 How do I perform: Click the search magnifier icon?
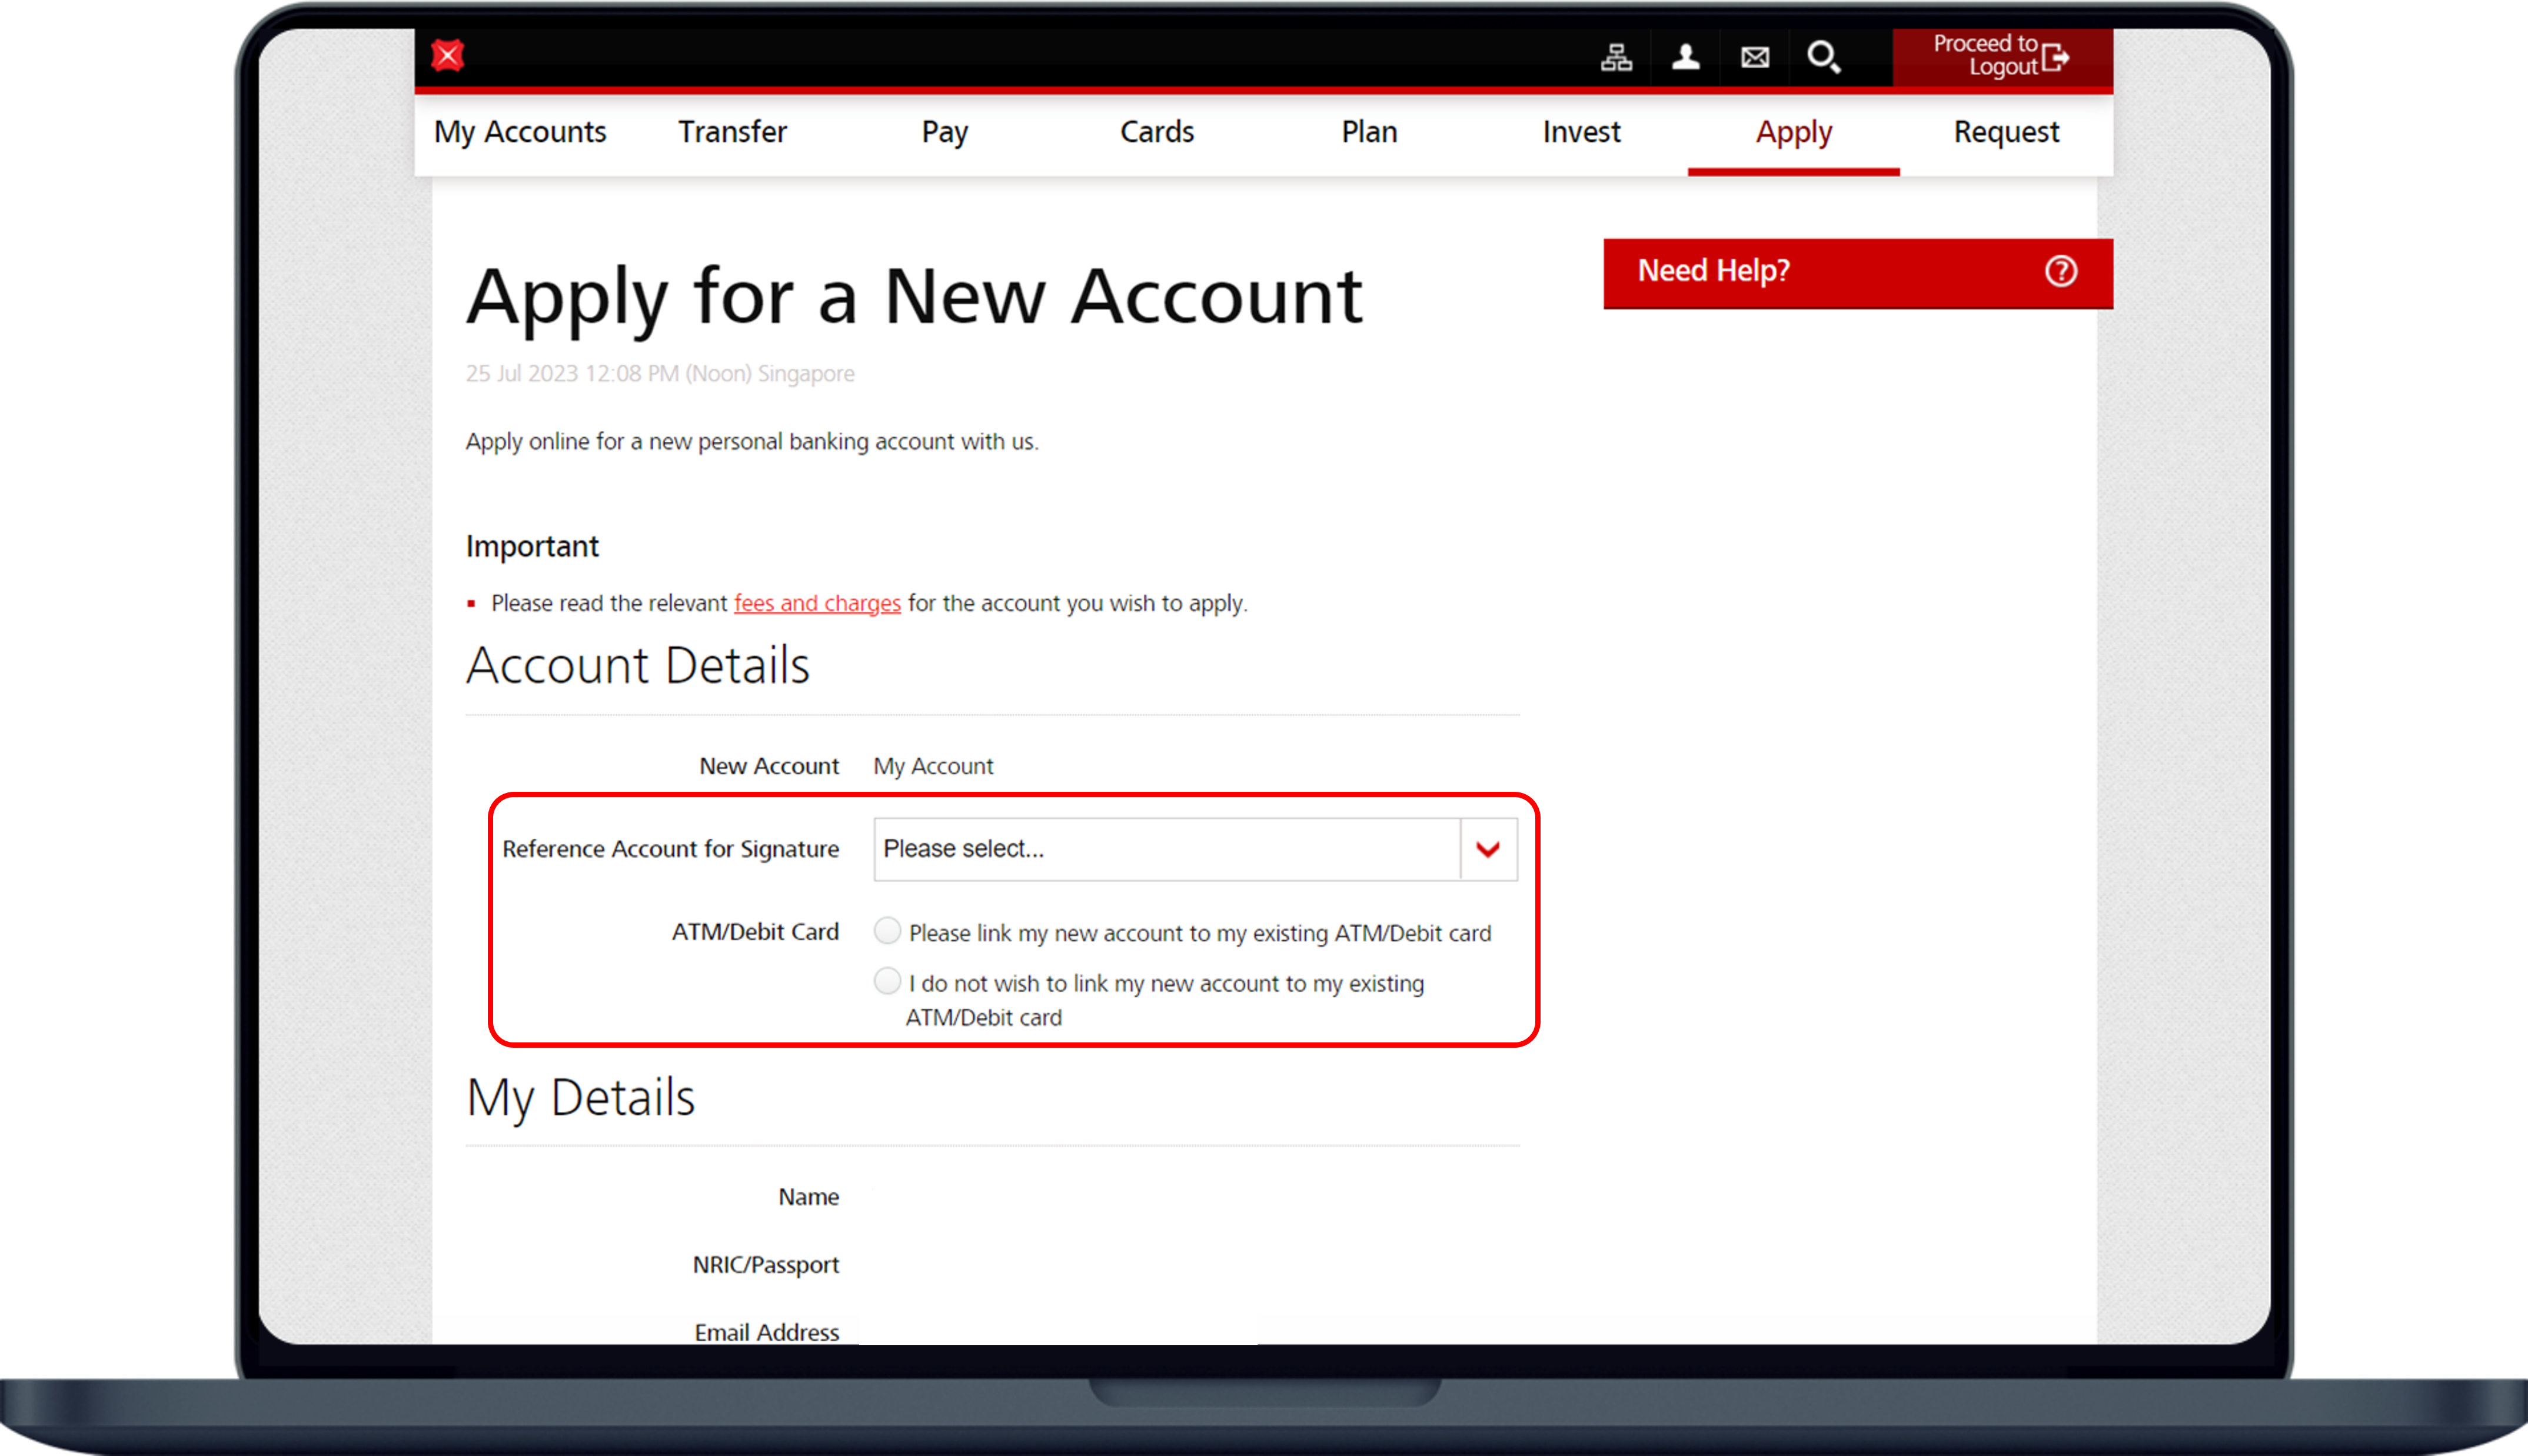coord(1824,58)
